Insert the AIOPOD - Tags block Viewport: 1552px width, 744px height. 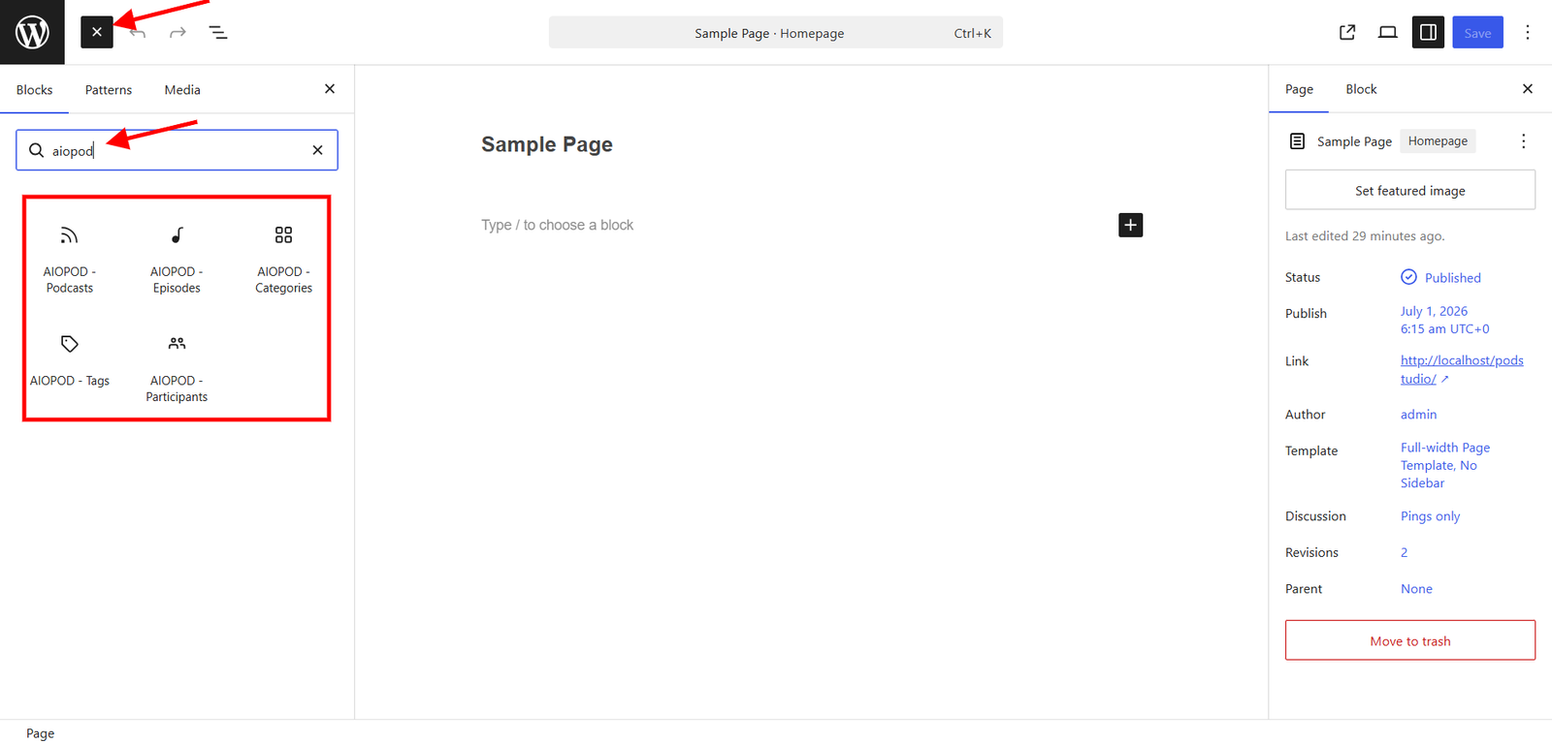70,360
